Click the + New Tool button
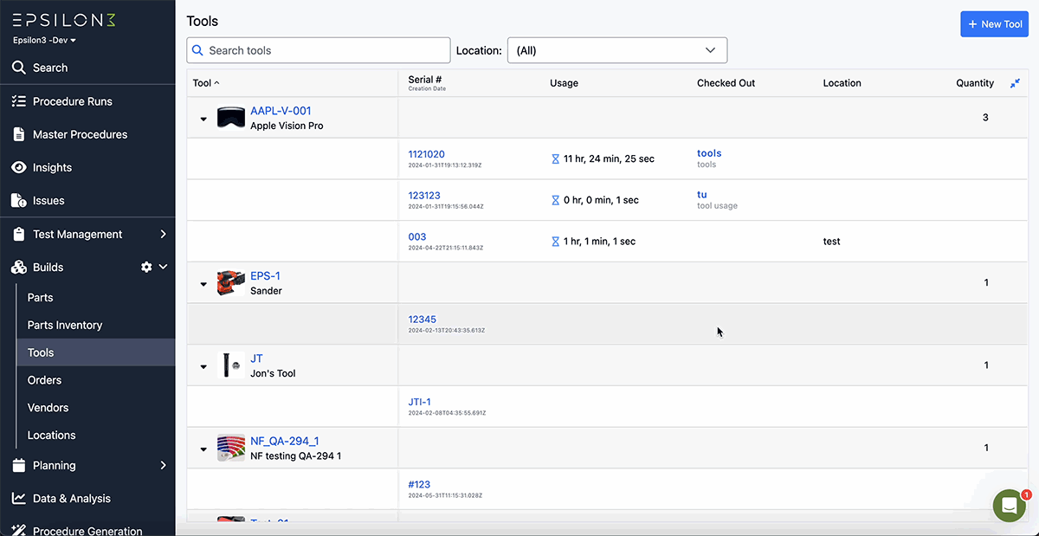Screen dimensions: 1039x536 click(994, 23)
